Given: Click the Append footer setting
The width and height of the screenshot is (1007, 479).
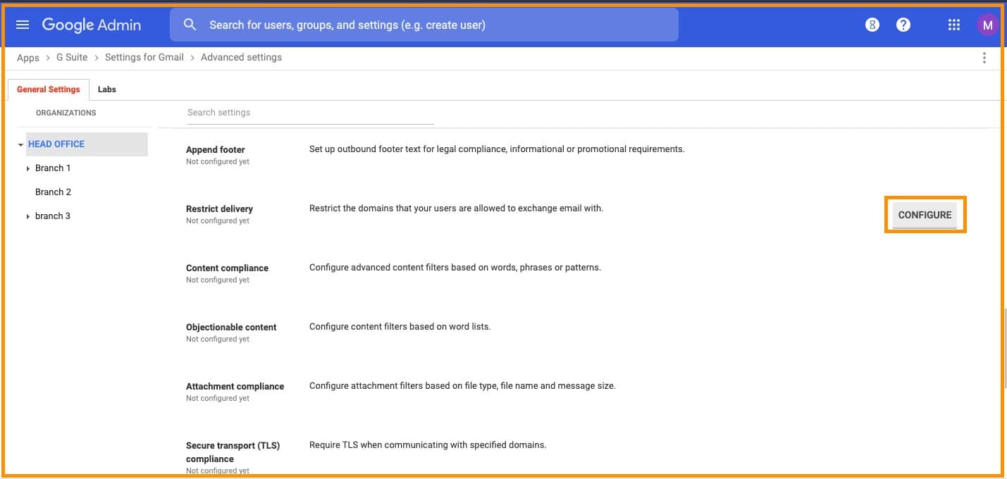Looking at the screenshot, I should click(216, 149).
